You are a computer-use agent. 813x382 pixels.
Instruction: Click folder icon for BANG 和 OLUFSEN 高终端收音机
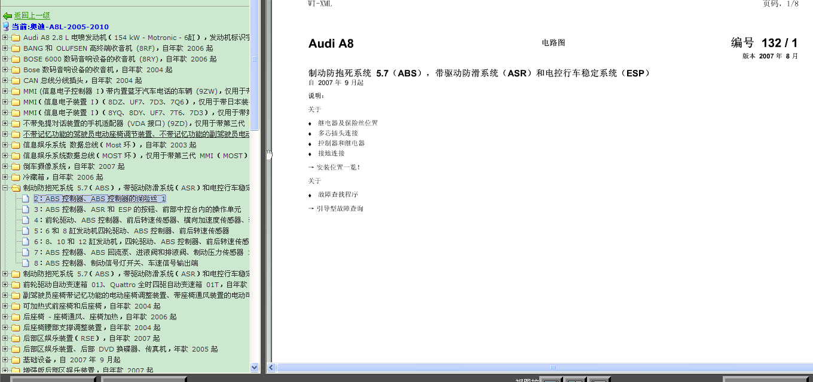tap(16, 48)
